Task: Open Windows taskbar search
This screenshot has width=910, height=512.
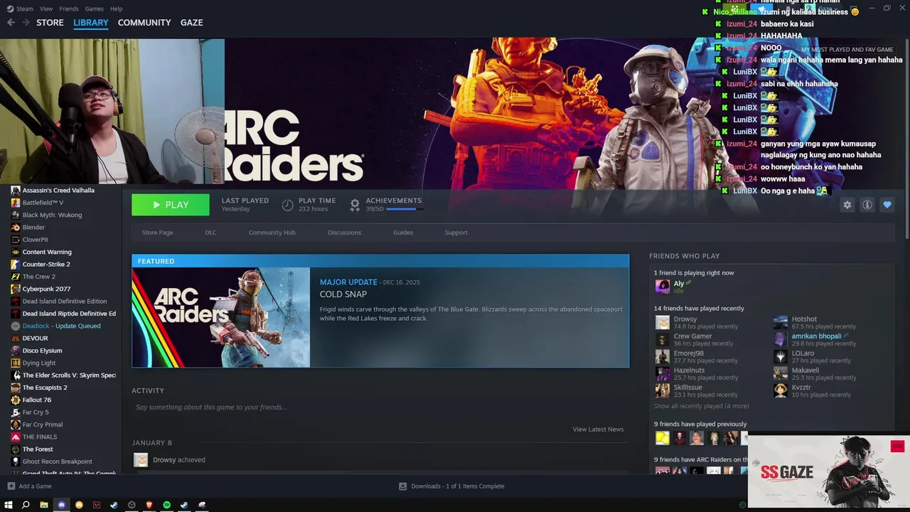Action: pos(26,505)
